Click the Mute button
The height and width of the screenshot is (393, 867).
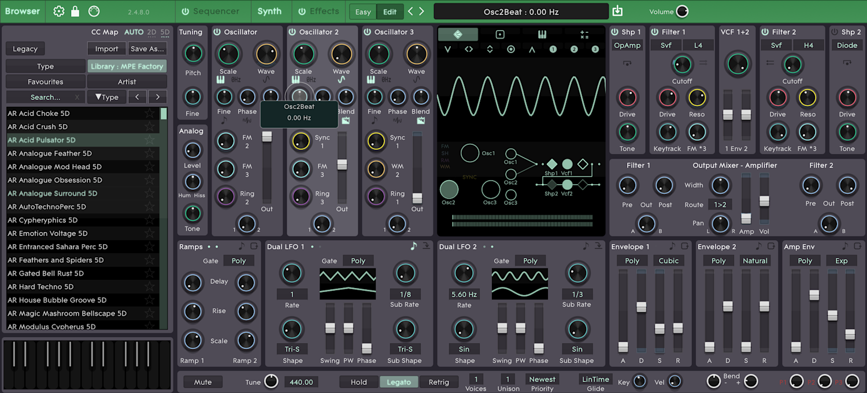click(203, 382)
